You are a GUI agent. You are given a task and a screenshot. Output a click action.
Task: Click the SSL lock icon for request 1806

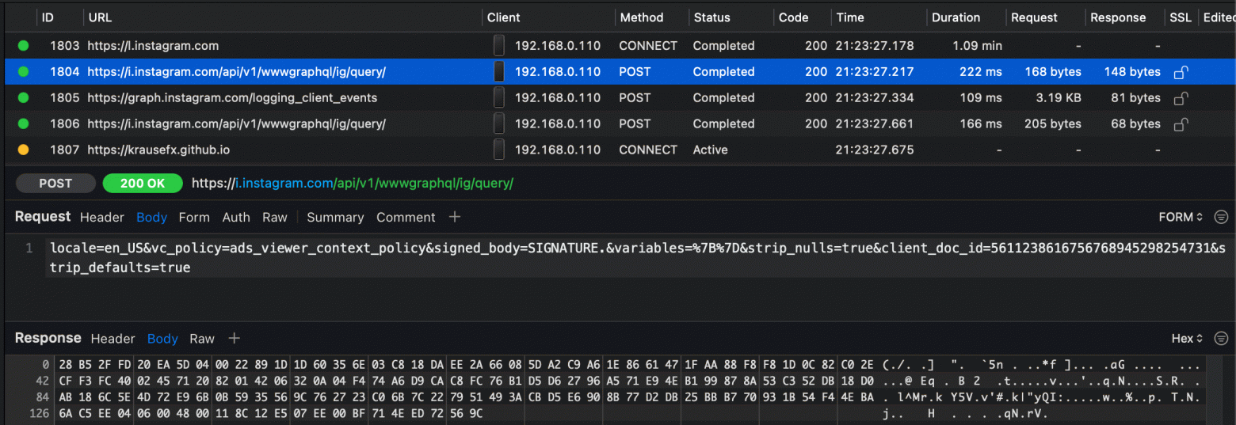(1181, 124)
